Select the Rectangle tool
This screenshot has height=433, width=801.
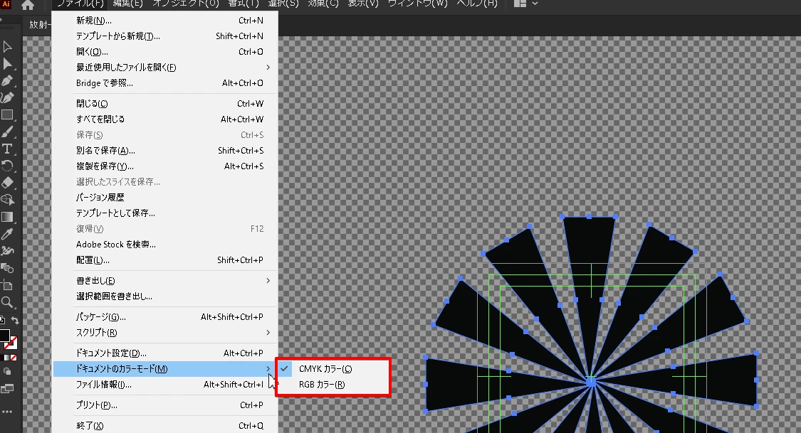(x=7, y=114)
